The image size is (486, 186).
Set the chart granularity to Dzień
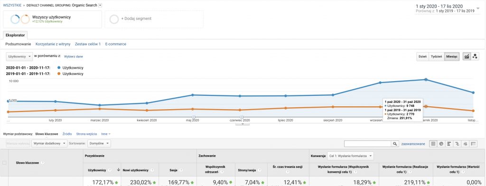point(423,56)
